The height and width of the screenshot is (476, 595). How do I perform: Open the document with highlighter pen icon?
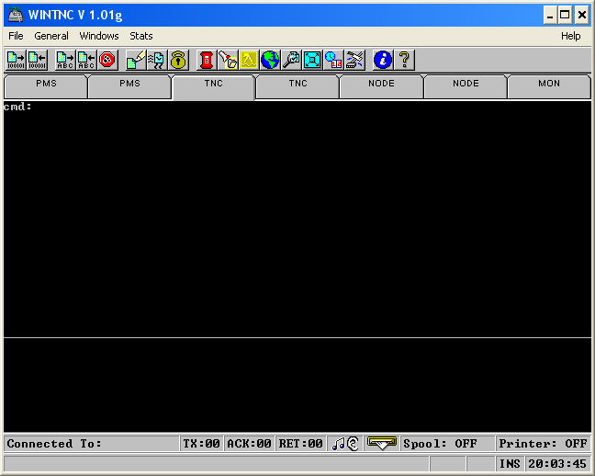[136, 60]
